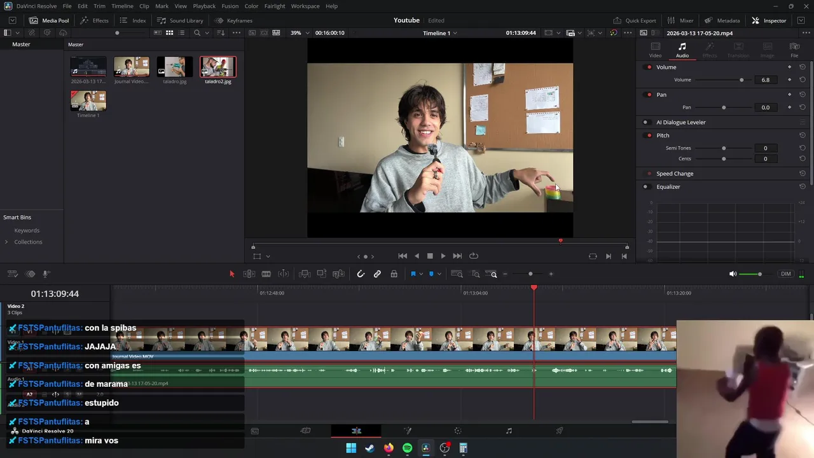
Task: Add a flag with the blue flag icon
Action: pos(413,274)
